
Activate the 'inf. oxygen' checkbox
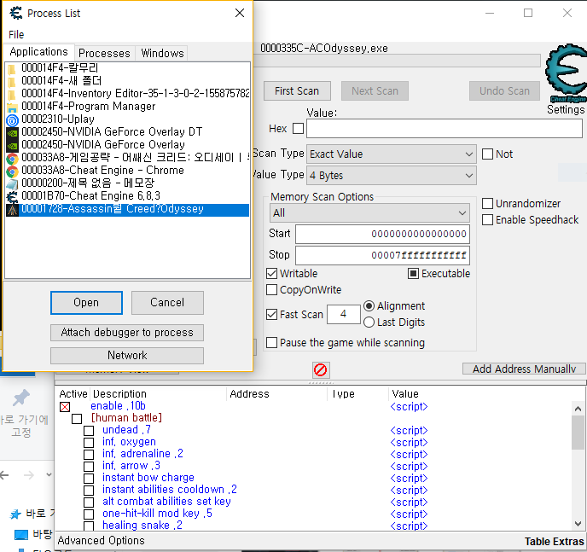point(89,443)
